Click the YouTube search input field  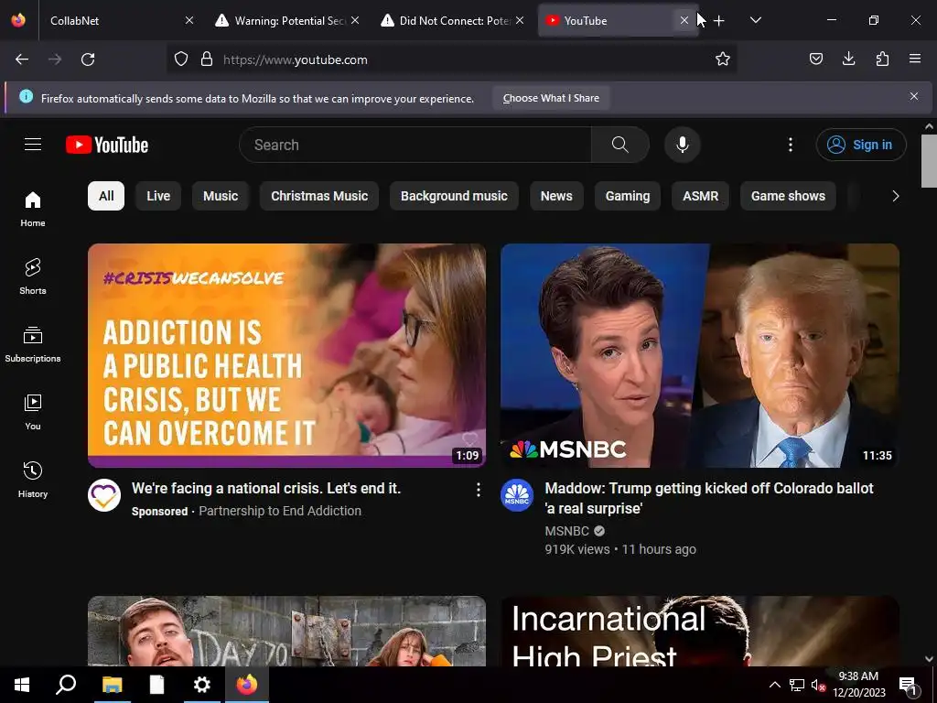click(415, 145)
